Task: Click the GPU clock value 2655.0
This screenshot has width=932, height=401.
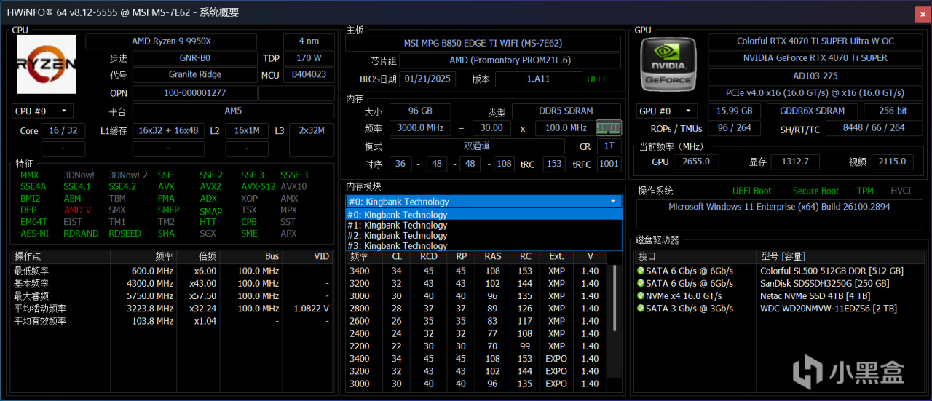Action: click(696, 162)
